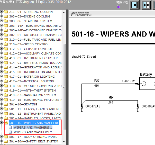Open the Wipers and Washers 1 diagram
This screenshot has height=145, width=155.
pos(33,128)
